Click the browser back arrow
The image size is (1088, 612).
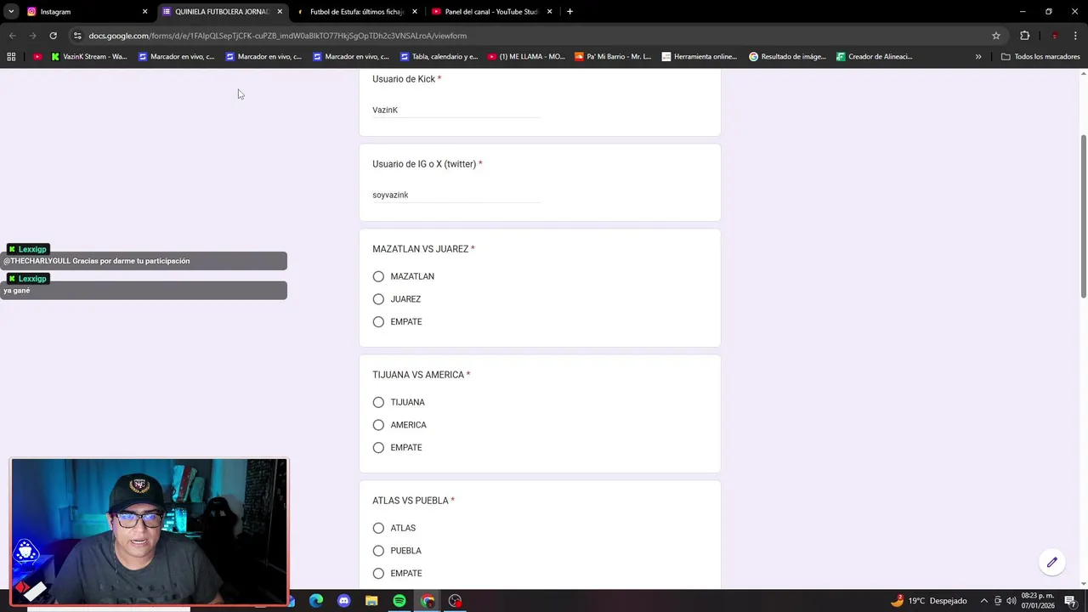[12, 36]
